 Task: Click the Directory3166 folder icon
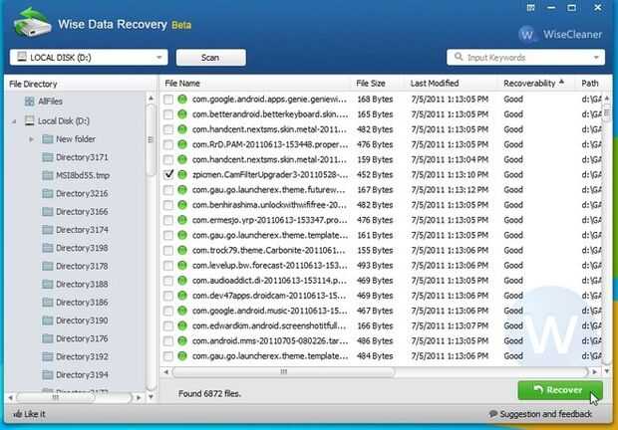[x=47, y=212]
